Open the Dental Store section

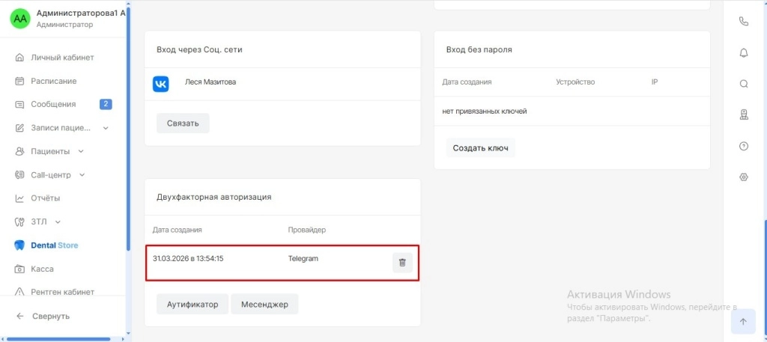tap(54, 245)
